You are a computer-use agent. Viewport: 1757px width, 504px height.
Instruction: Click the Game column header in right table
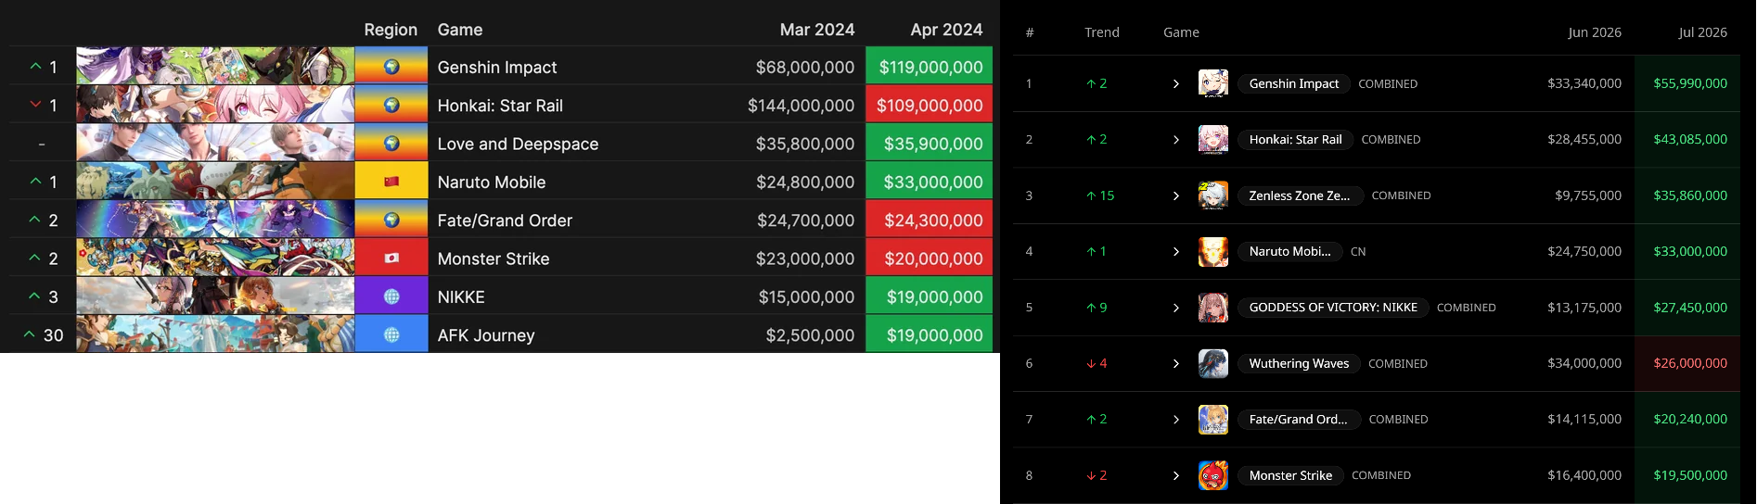(x=1181, y=32)
